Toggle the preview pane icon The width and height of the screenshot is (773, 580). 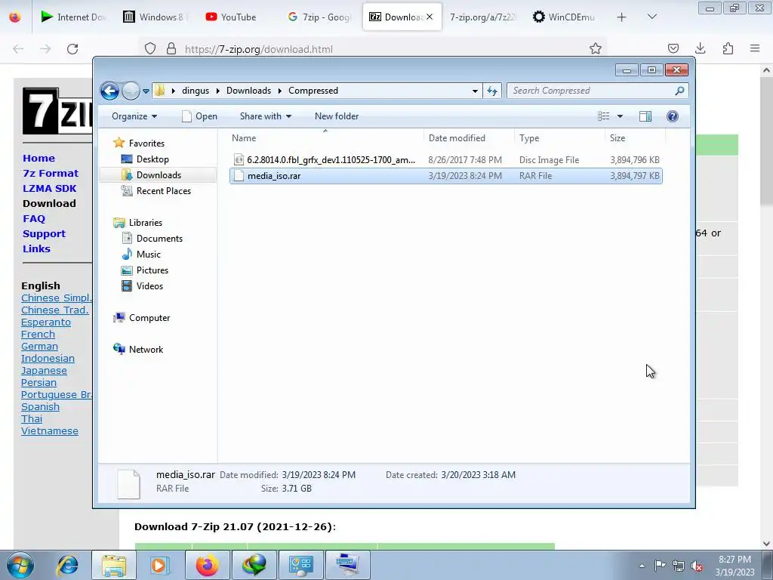pos(645,116)
